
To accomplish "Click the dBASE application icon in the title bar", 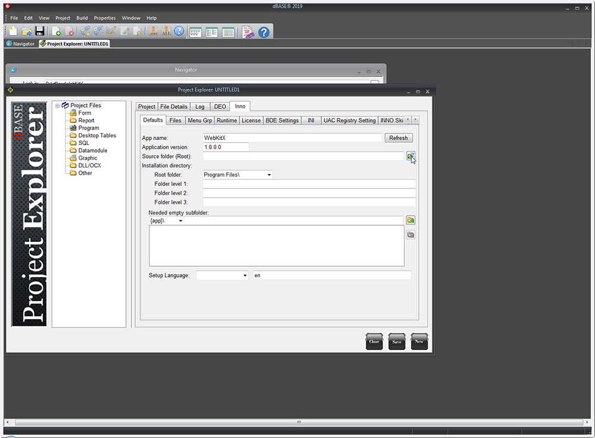I will click(8, 6).
